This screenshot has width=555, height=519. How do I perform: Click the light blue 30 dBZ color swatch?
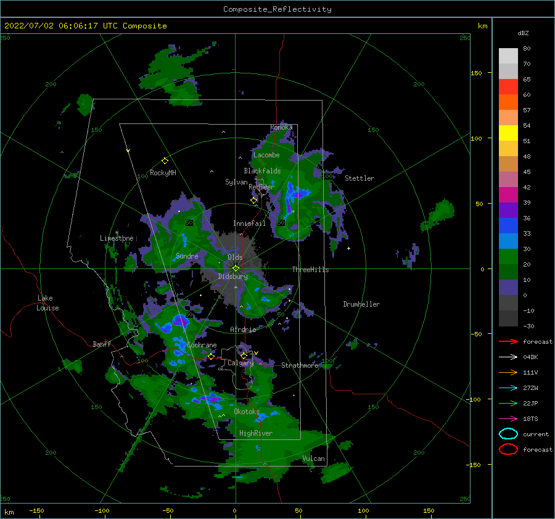508,241
